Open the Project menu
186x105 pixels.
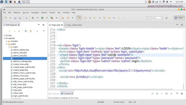coord(52,13)
